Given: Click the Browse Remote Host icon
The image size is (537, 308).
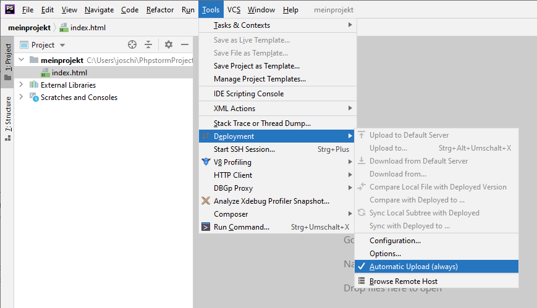Looking at the screenshot, I should [362, 281].
